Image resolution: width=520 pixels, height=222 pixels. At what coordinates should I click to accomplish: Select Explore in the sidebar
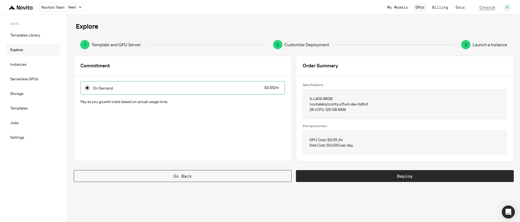coord(33,50)
